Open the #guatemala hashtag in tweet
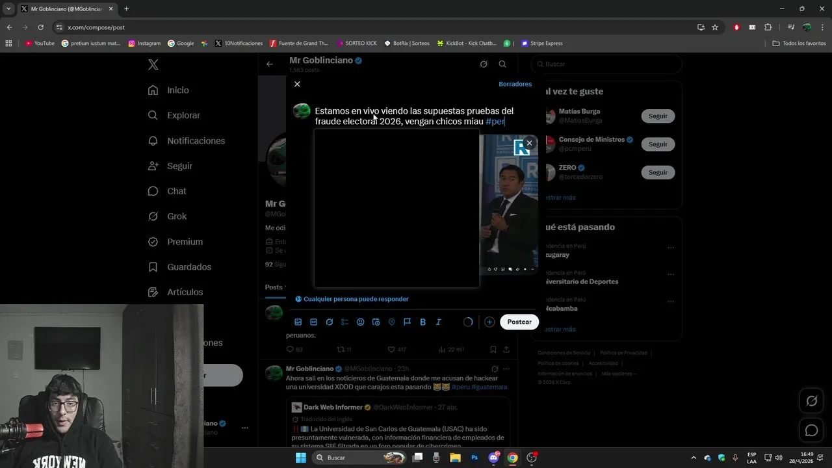Image resolution: width=832 pixels, height=468 pixels. (x=489, y=387)
